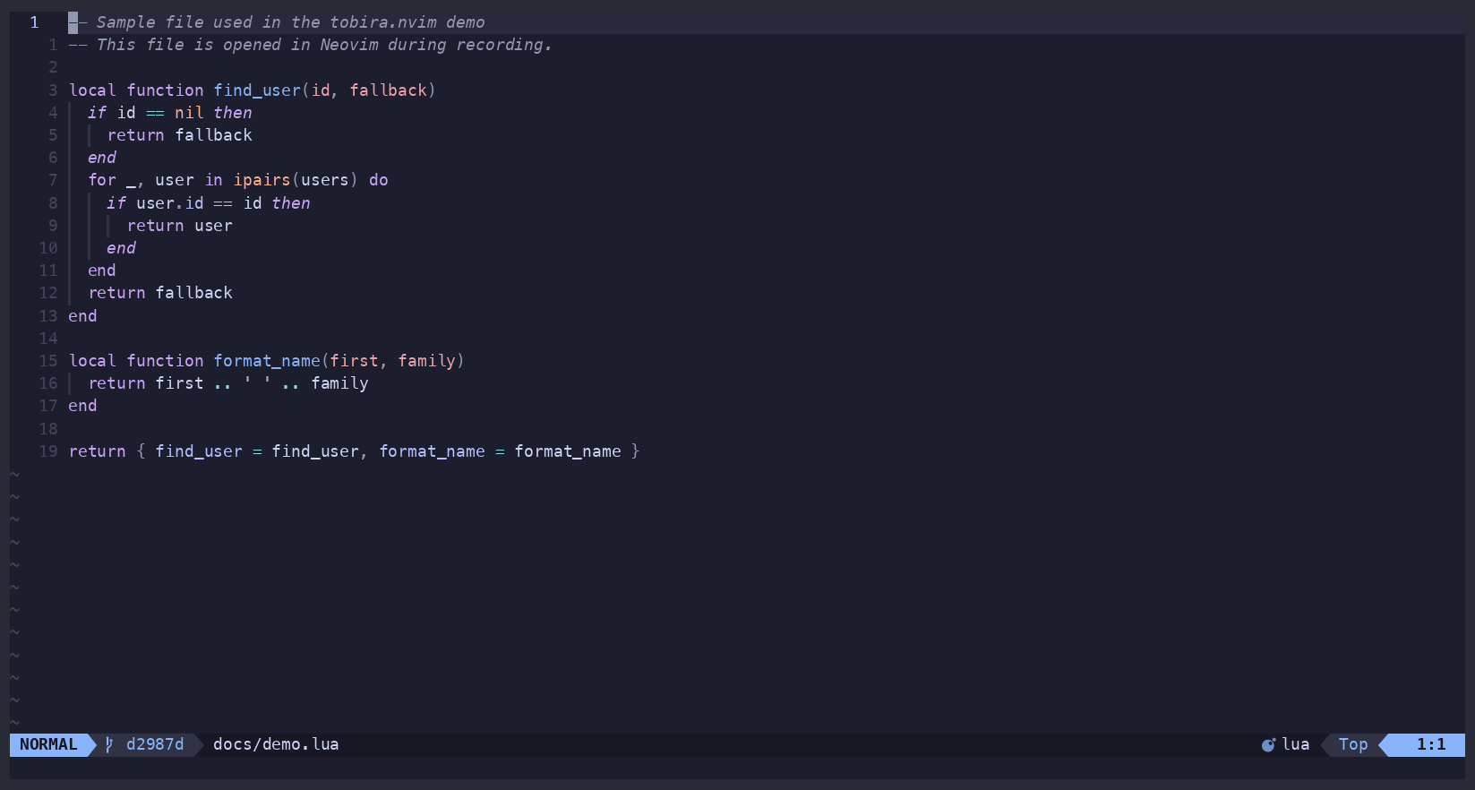Image resolution: width=1475 pixels, height=790 pixels.
Task: Click the family parameter in function signature
Action: (x=427, y=361)
